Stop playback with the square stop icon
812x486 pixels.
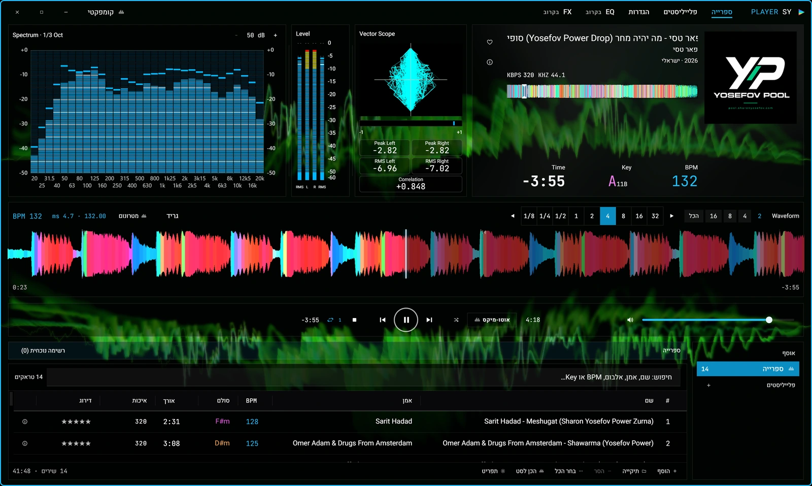click(354, 320)
